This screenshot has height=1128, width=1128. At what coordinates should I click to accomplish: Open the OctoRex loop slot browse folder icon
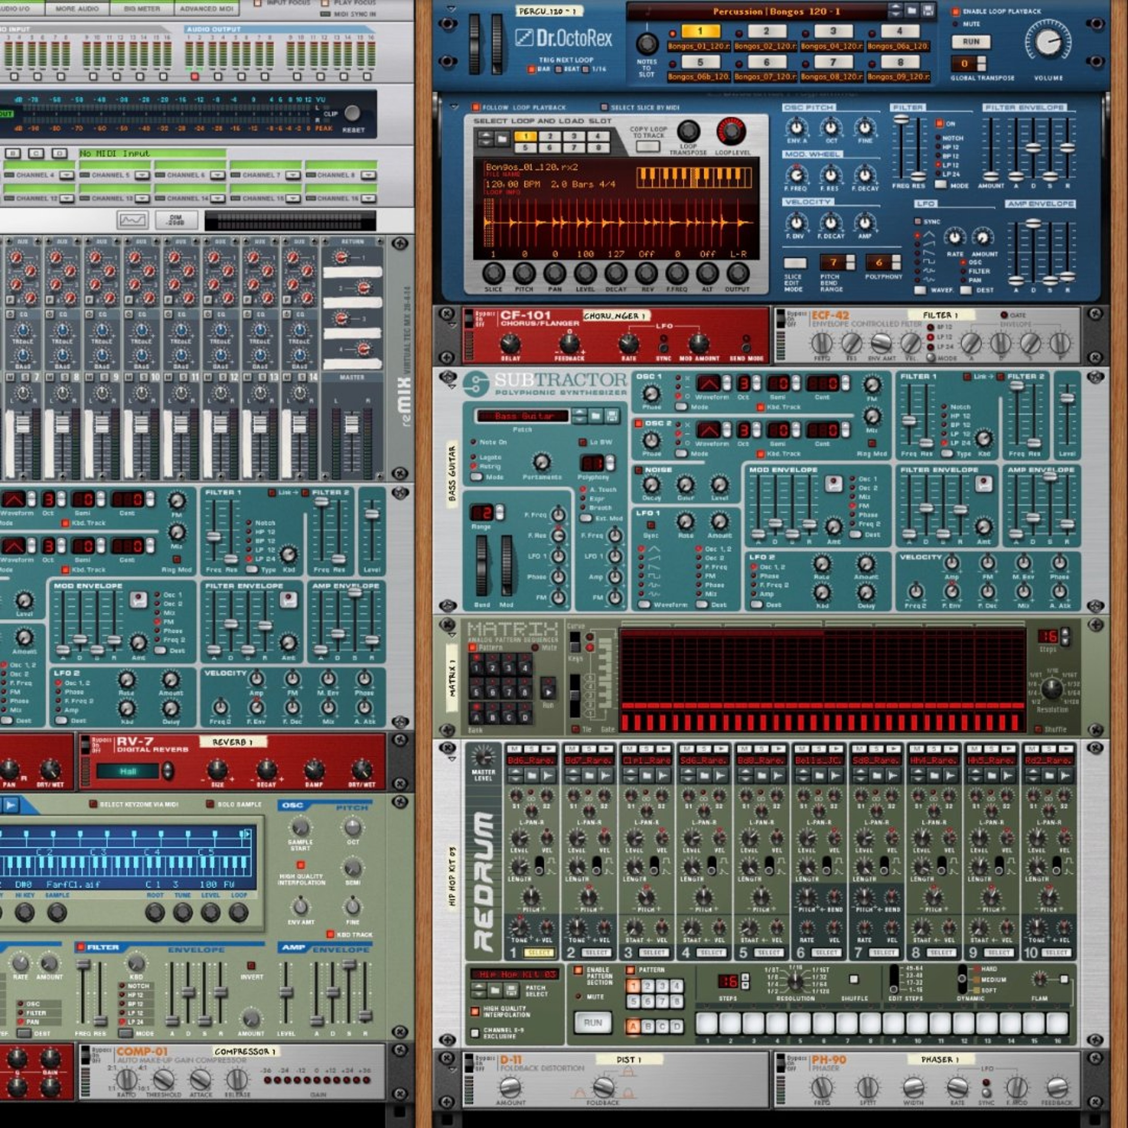502,139
